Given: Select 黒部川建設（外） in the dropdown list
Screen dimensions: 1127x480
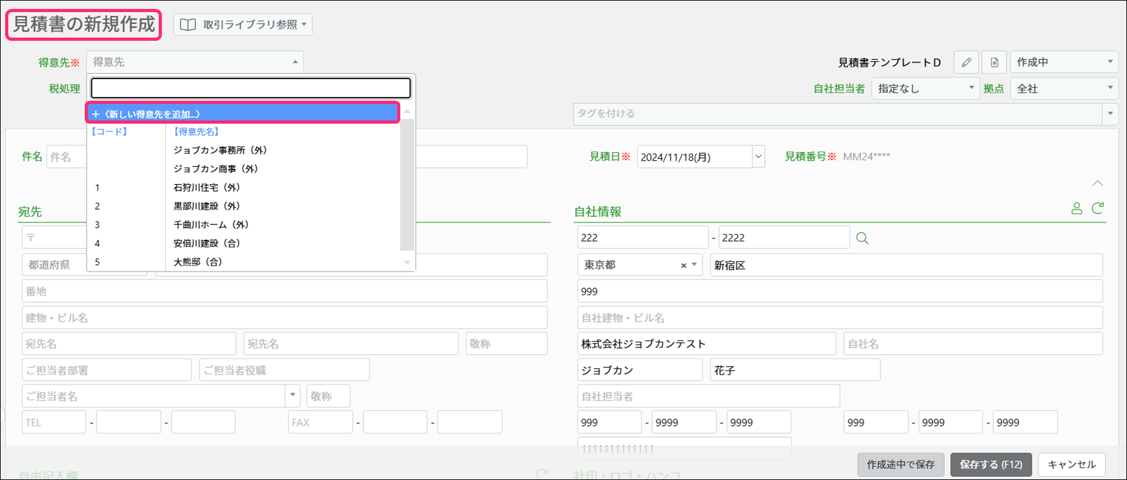Looking at the screenshot, I should coord(207,206).
